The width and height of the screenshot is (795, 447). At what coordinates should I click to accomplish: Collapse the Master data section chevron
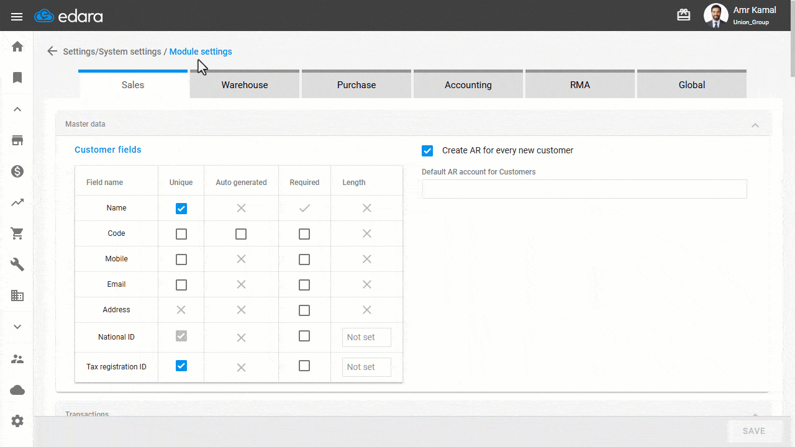click(x=755, y=125)
